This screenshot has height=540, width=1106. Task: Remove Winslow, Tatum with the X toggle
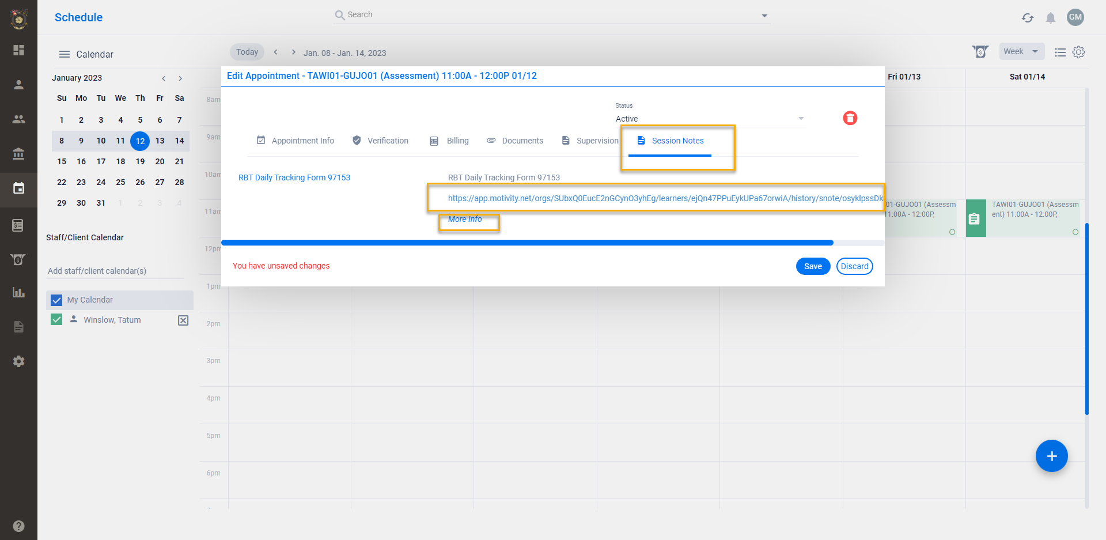(183, 320)
